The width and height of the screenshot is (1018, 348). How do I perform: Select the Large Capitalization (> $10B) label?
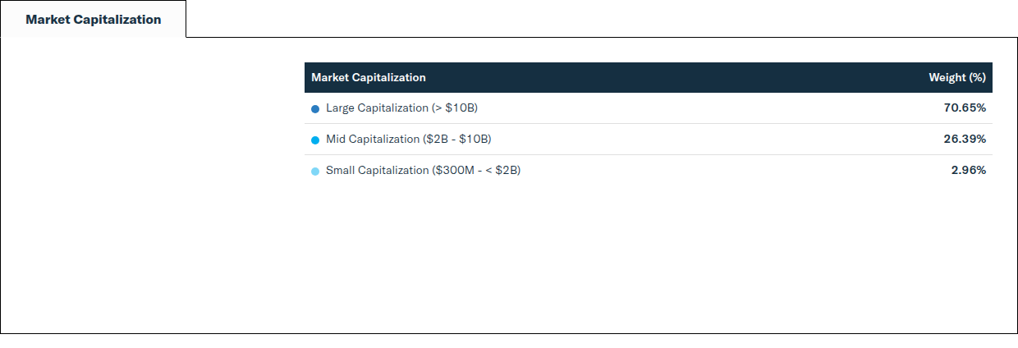coord(401,108)
